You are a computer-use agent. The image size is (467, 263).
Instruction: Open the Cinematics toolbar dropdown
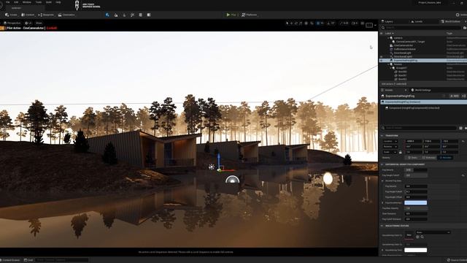(x=66, y=15)
